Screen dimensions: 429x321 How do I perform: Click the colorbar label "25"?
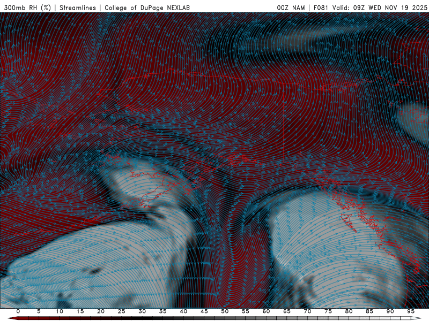pos(121,311)
